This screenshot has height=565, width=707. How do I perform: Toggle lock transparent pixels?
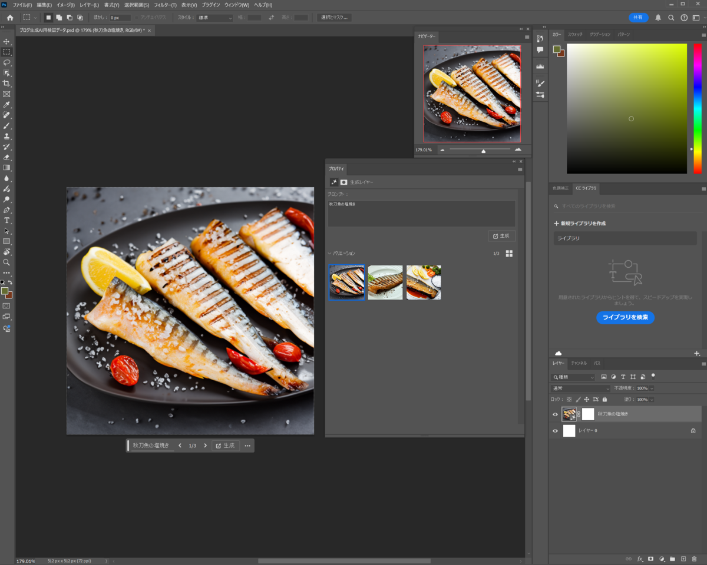pos(569,400)
